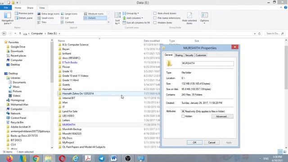
Task: Switch to List view layout
Action: tap(65, 18)
